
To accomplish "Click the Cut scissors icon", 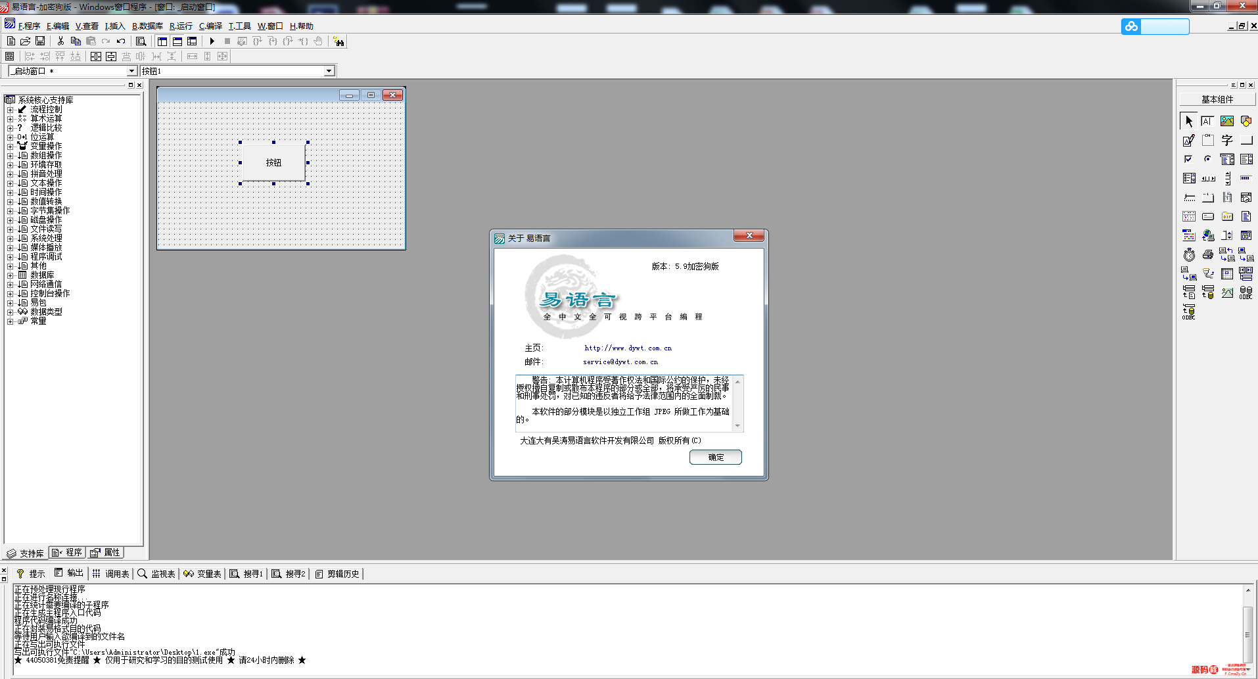I will point(61,41).
